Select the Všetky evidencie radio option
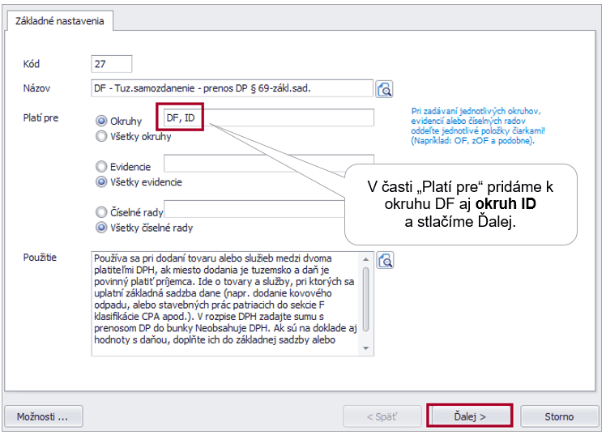 point(101,181)
